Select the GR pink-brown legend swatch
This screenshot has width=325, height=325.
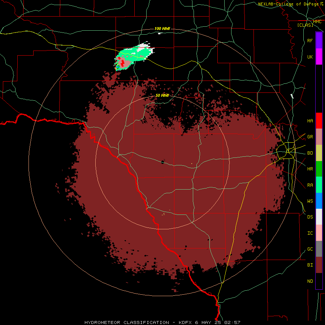tap(319, 136)
